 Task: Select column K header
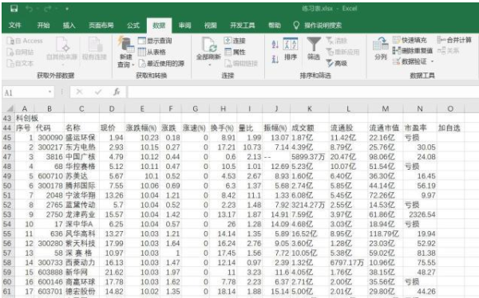tap(310, 109)
